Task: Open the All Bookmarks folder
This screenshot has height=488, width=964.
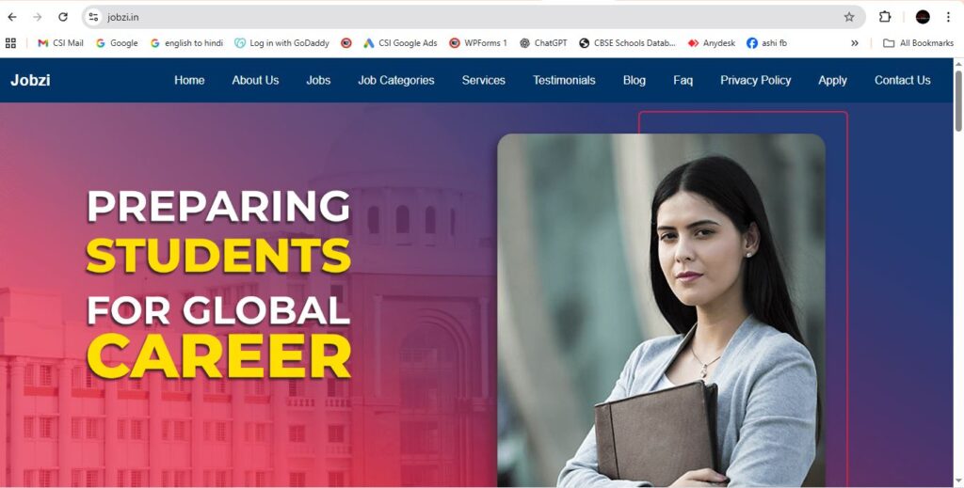Action: pos(918,43)
